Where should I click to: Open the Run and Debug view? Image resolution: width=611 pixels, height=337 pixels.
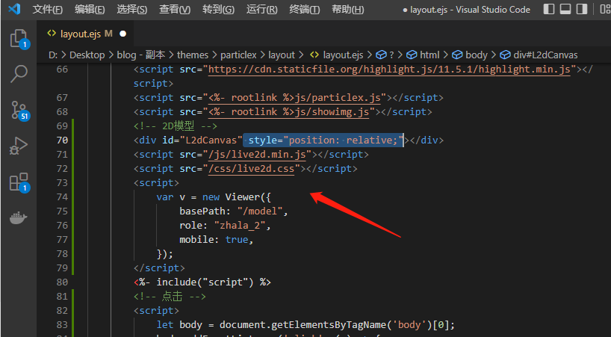(19, 146)
